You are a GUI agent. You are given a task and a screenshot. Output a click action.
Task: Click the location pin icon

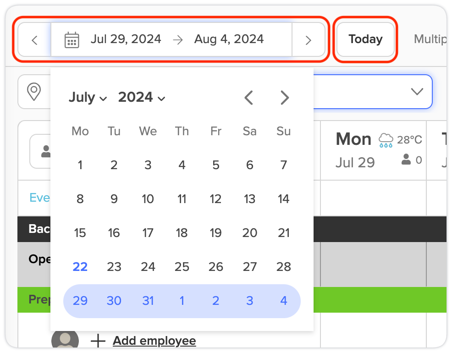pos(34,92)
